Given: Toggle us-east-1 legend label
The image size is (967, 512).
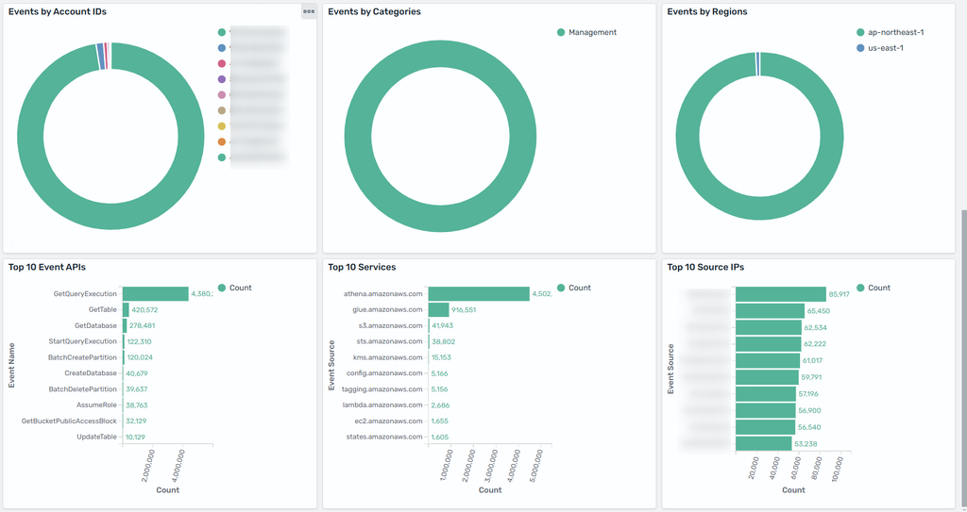Looking at the screenshot, I should tap(886, 48).
